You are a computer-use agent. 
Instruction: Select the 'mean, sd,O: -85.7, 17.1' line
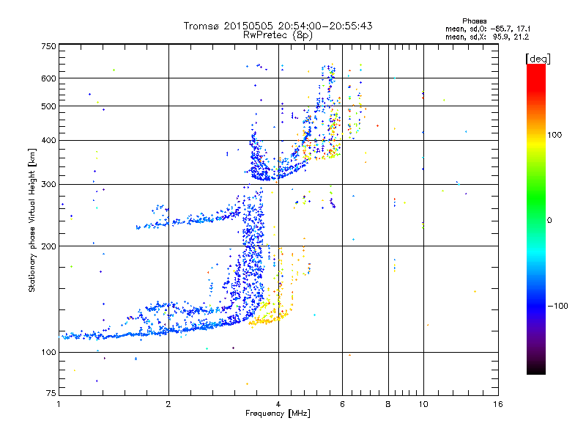tap(488, 29)
